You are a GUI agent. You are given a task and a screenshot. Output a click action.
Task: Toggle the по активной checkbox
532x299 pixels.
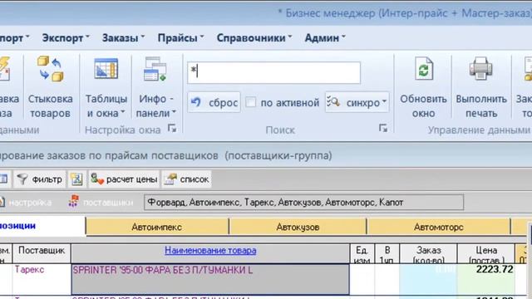pos(251,102)
